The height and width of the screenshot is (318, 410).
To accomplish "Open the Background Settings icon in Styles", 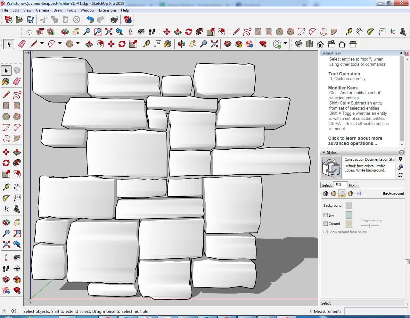I will pos(342,194).
